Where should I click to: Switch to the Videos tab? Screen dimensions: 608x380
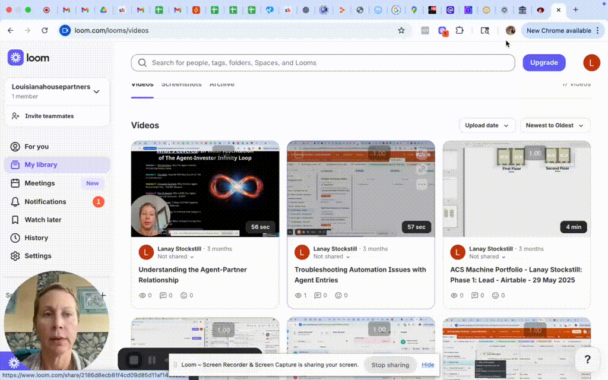pos(142,84)
